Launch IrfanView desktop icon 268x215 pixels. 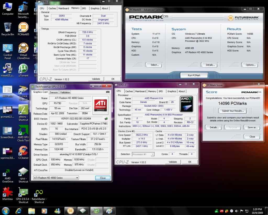(x=8, y=193)
